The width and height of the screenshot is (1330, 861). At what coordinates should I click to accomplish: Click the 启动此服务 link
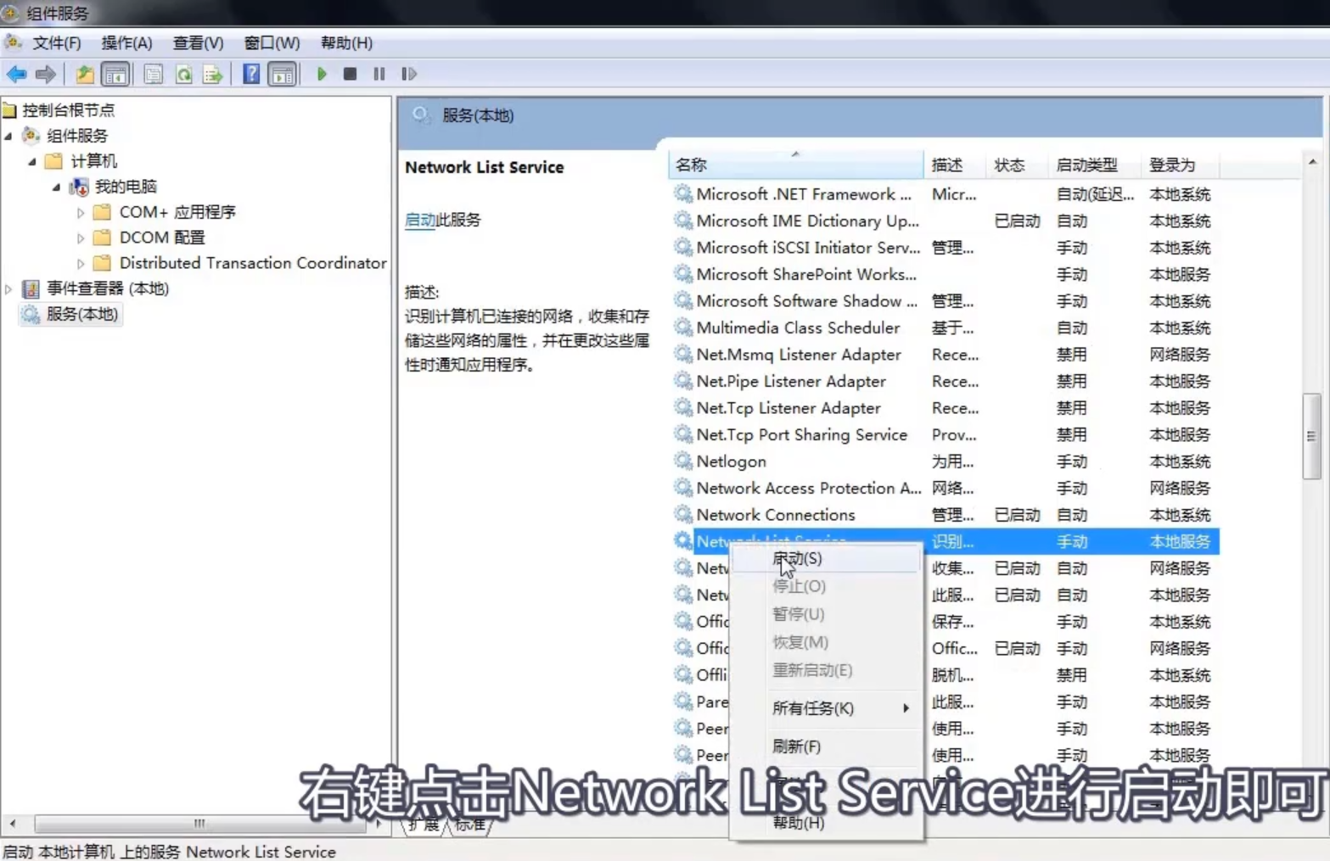click(x=420, y=220)
